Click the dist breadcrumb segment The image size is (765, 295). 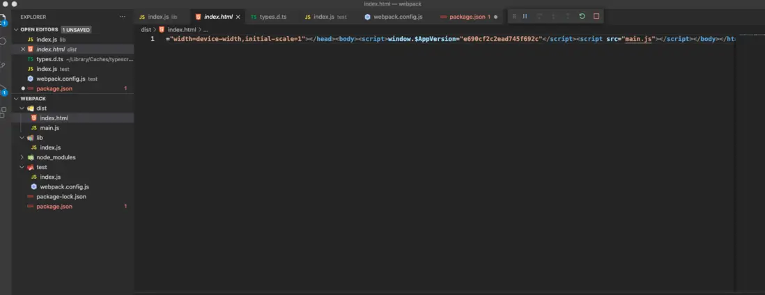[x=146, y=29]
